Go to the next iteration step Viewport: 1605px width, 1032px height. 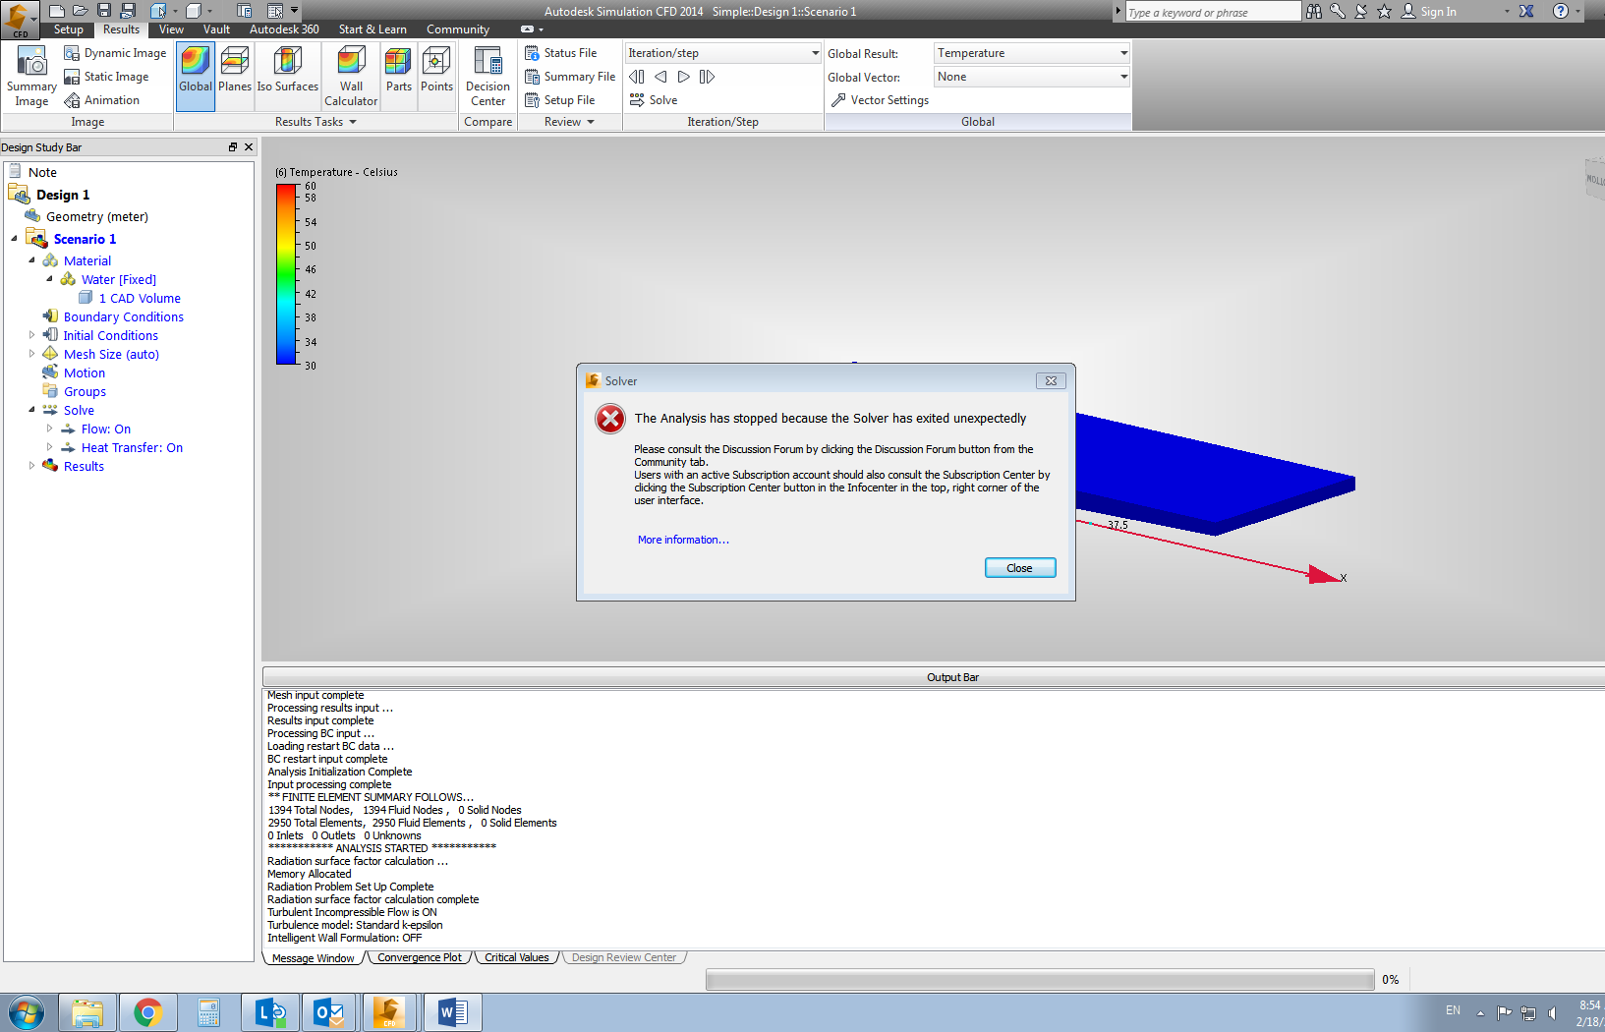[x=684, y=77]
